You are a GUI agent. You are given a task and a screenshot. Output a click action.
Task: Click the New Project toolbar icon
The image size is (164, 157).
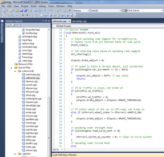(5, 11)
